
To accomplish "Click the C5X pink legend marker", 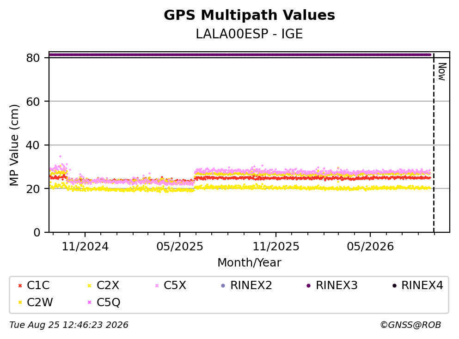I will point(157,285).
